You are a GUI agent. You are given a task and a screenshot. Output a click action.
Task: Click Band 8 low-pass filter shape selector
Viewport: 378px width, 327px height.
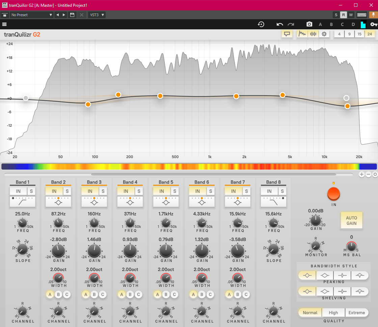(273, 202)
